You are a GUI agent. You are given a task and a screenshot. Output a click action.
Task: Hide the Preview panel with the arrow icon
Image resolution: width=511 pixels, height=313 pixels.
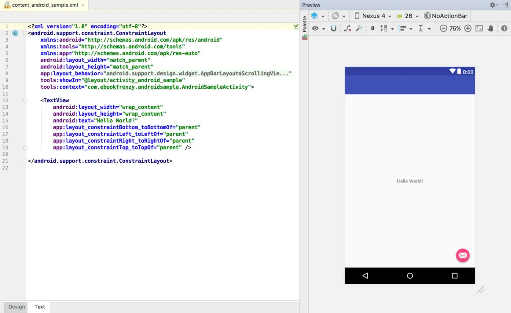click(x=505, y=5)
